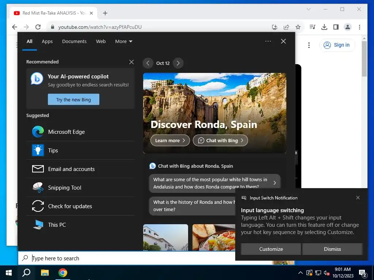
Task: Open Email and accounts setting
Action: pos(80,169)
